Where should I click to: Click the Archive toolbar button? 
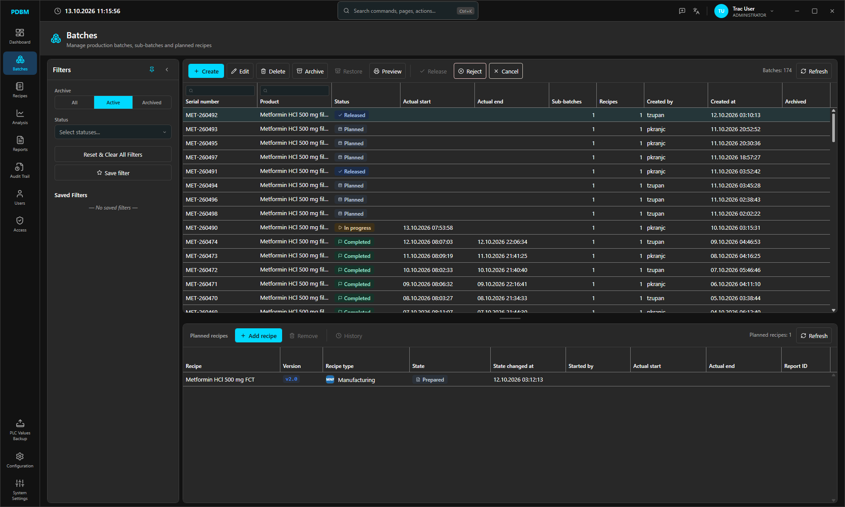pos(310,71)
